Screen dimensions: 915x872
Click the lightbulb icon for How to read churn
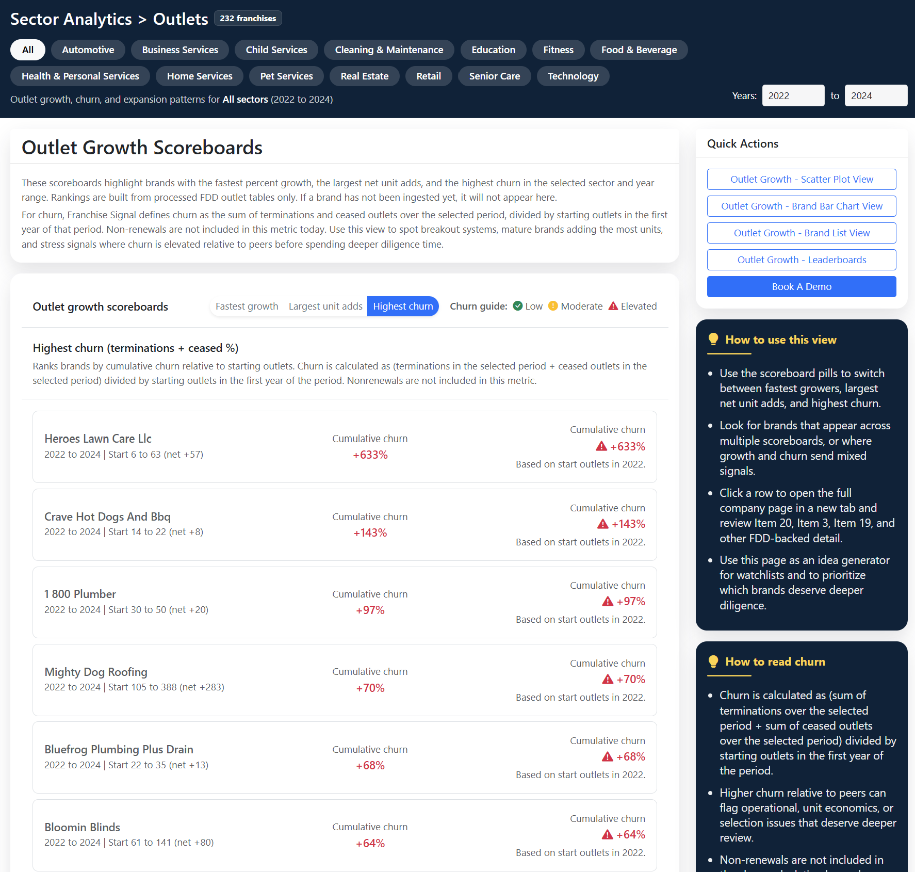point(713,661)
